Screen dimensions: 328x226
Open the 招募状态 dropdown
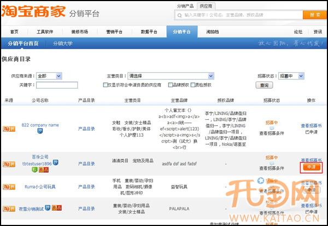291,76
